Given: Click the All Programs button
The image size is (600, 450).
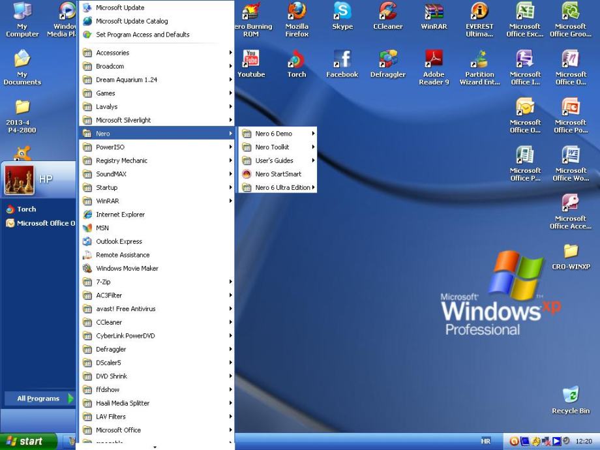Looking at the screenshot, I should (x=39, y=398).
